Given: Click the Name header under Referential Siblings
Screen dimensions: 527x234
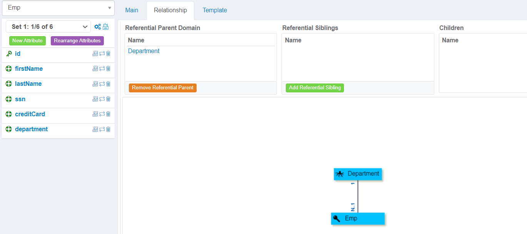Looking at the screenshot, I should 293,40.
